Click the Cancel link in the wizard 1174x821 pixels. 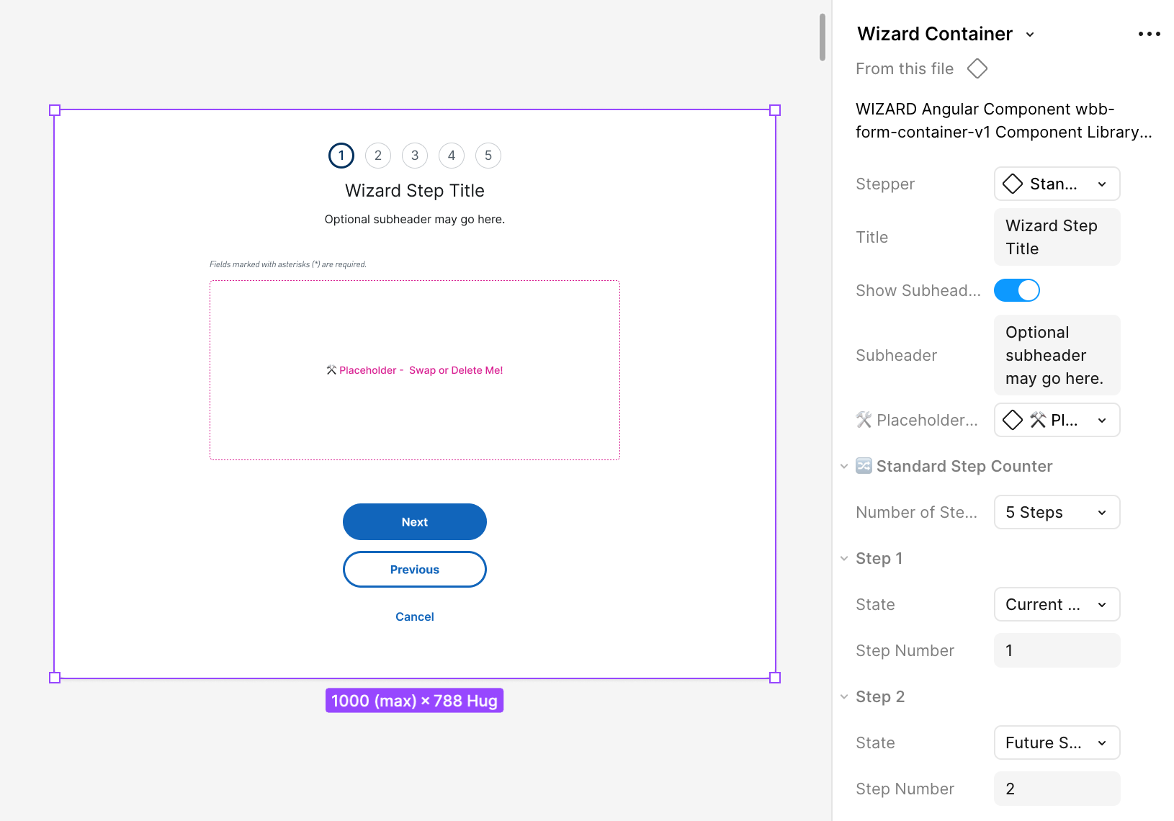[415, 616]
